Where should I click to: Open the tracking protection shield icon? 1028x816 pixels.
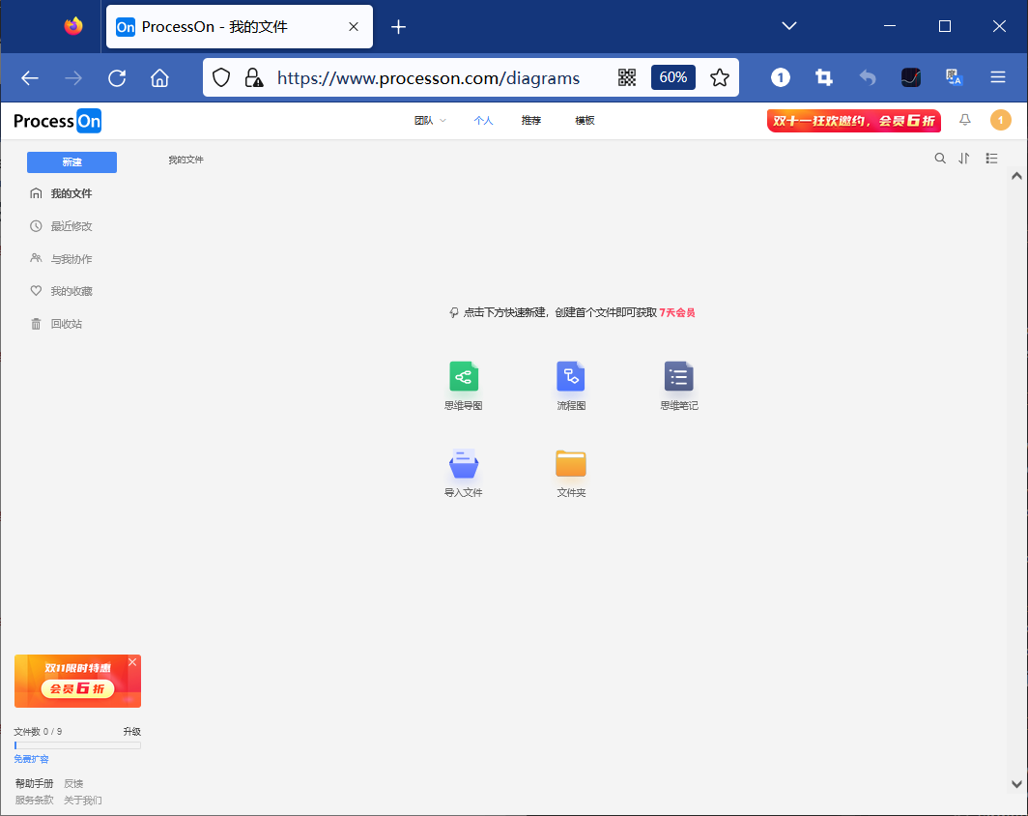[x=221, y=78]
